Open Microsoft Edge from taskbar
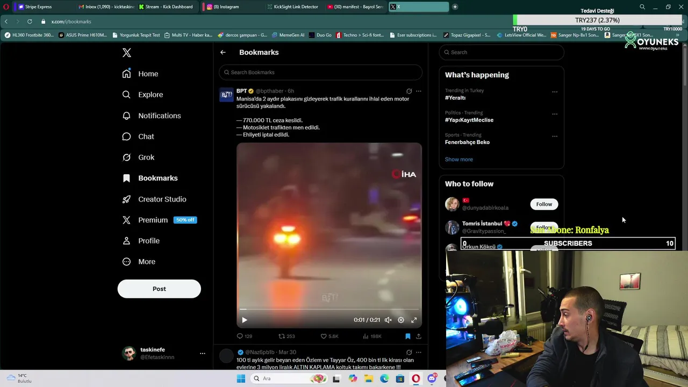 (384, 378)
